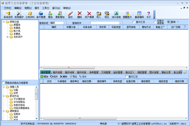The height and width of the screenshot is (126, 190).
Task: Switch to the 保养管理 tab
Action: [x=94, y=72]
